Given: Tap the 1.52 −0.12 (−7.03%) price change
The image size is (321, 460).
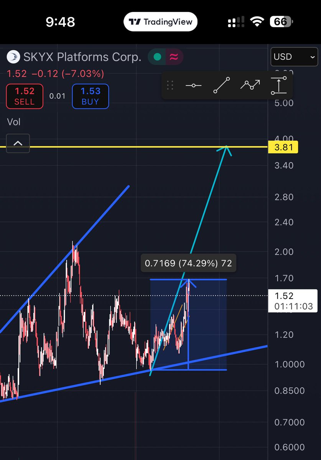Looking at the screenshot, I should 55,74.
